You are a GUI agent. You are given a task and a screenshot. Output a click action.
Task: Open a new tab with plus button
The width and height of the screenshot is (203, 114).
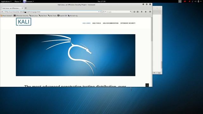click(26, 8)
